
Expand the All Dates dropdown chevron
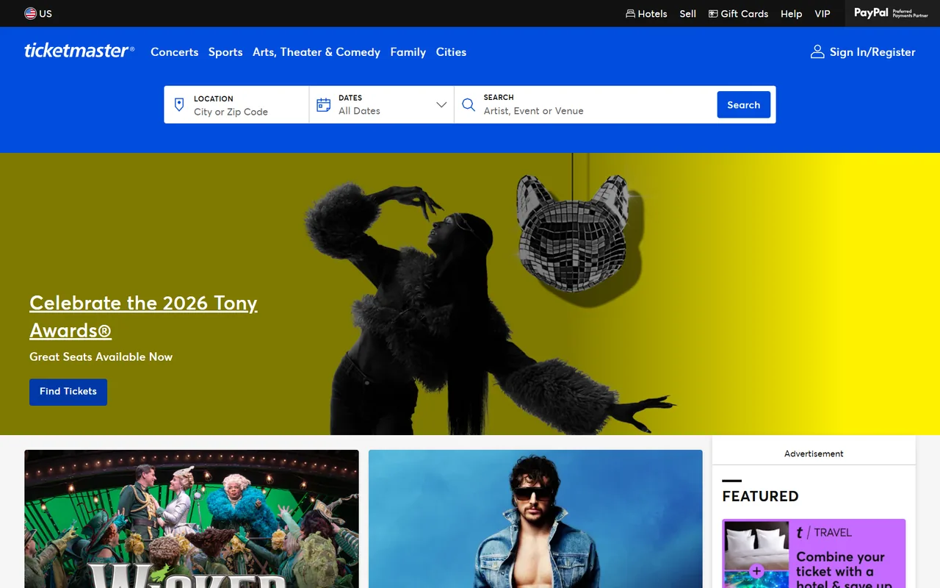[441, 104]
